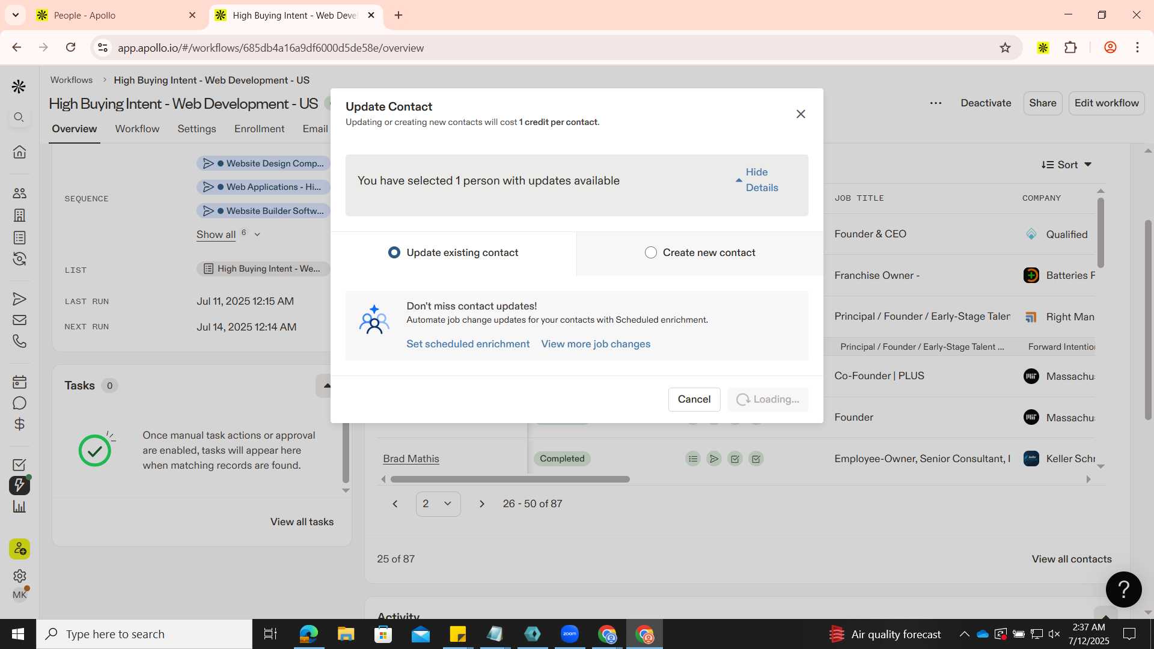Open High Buying Intent list chip
Viewport: 1154px width, 649px height.
point(263,269)
